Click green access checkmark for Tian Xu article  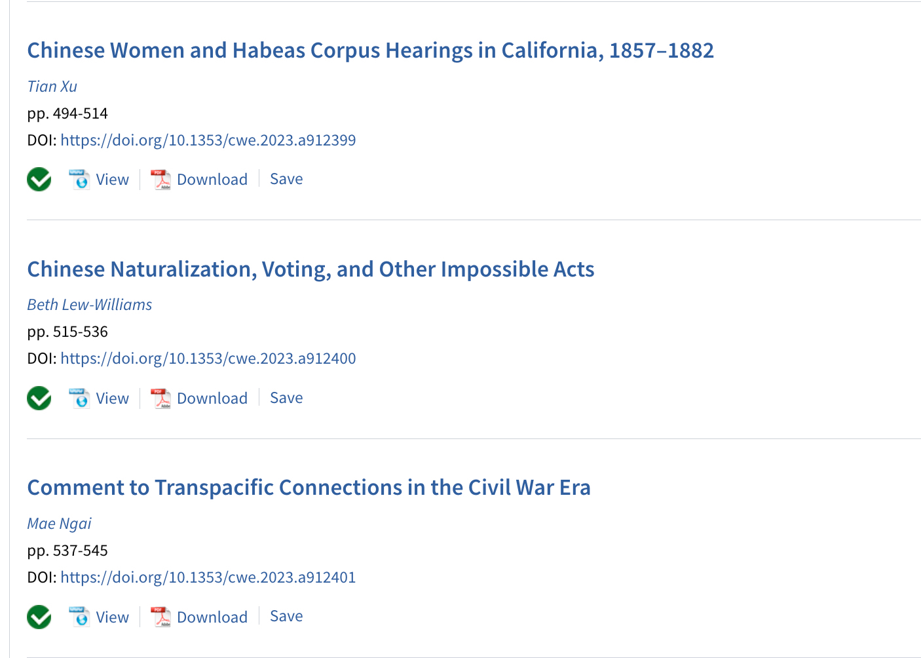[39, 179]
